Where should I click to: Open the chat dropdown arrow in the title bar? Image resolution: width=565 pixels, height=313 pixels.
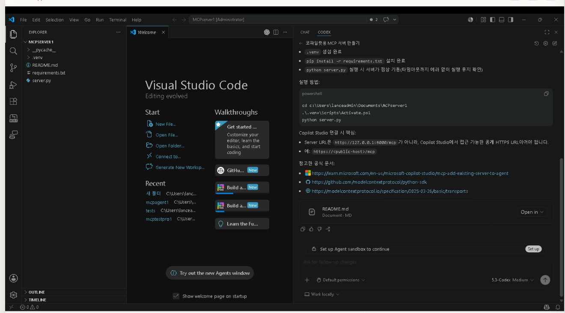click(395, 20)
